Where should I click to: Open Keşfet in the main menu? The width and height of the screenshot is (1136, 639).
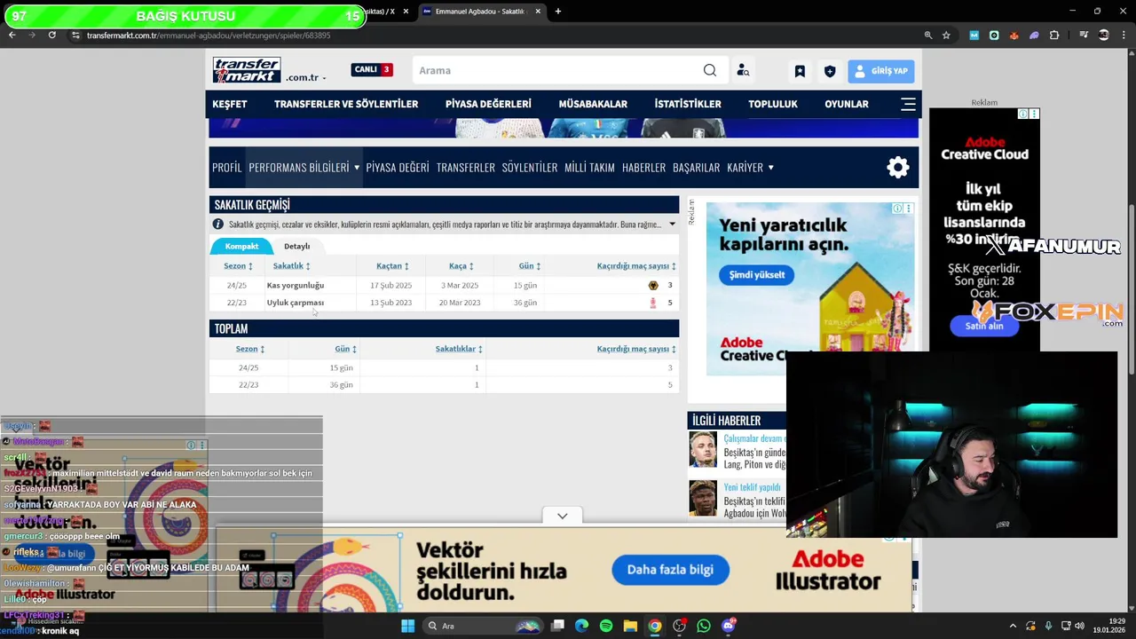(x=229, y=104)
